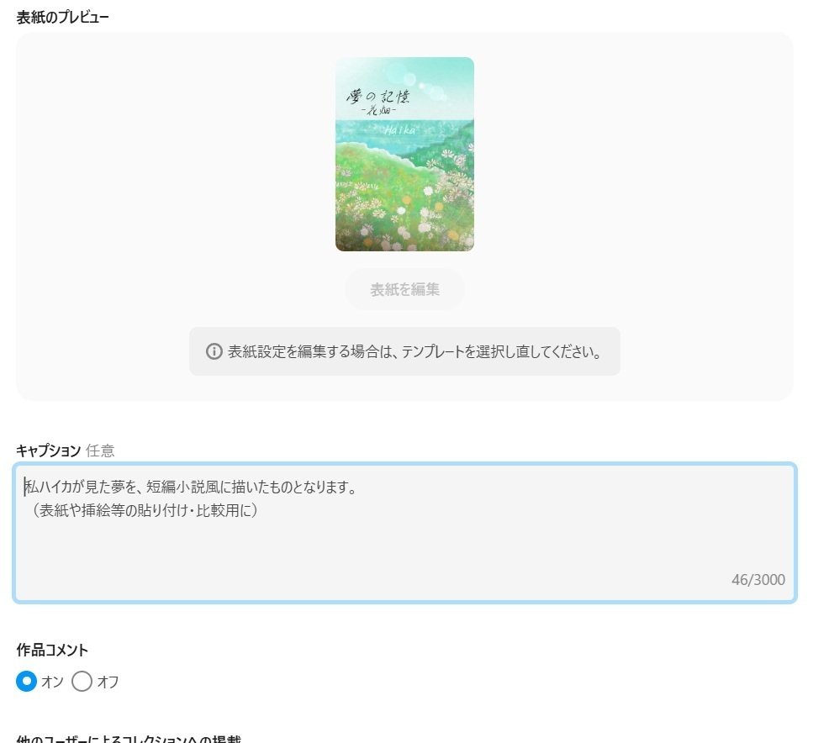Screen dimensions: 813x743
Task: Click the 表紙を編集 (edit cover) button
Action: tap(405, 289)
